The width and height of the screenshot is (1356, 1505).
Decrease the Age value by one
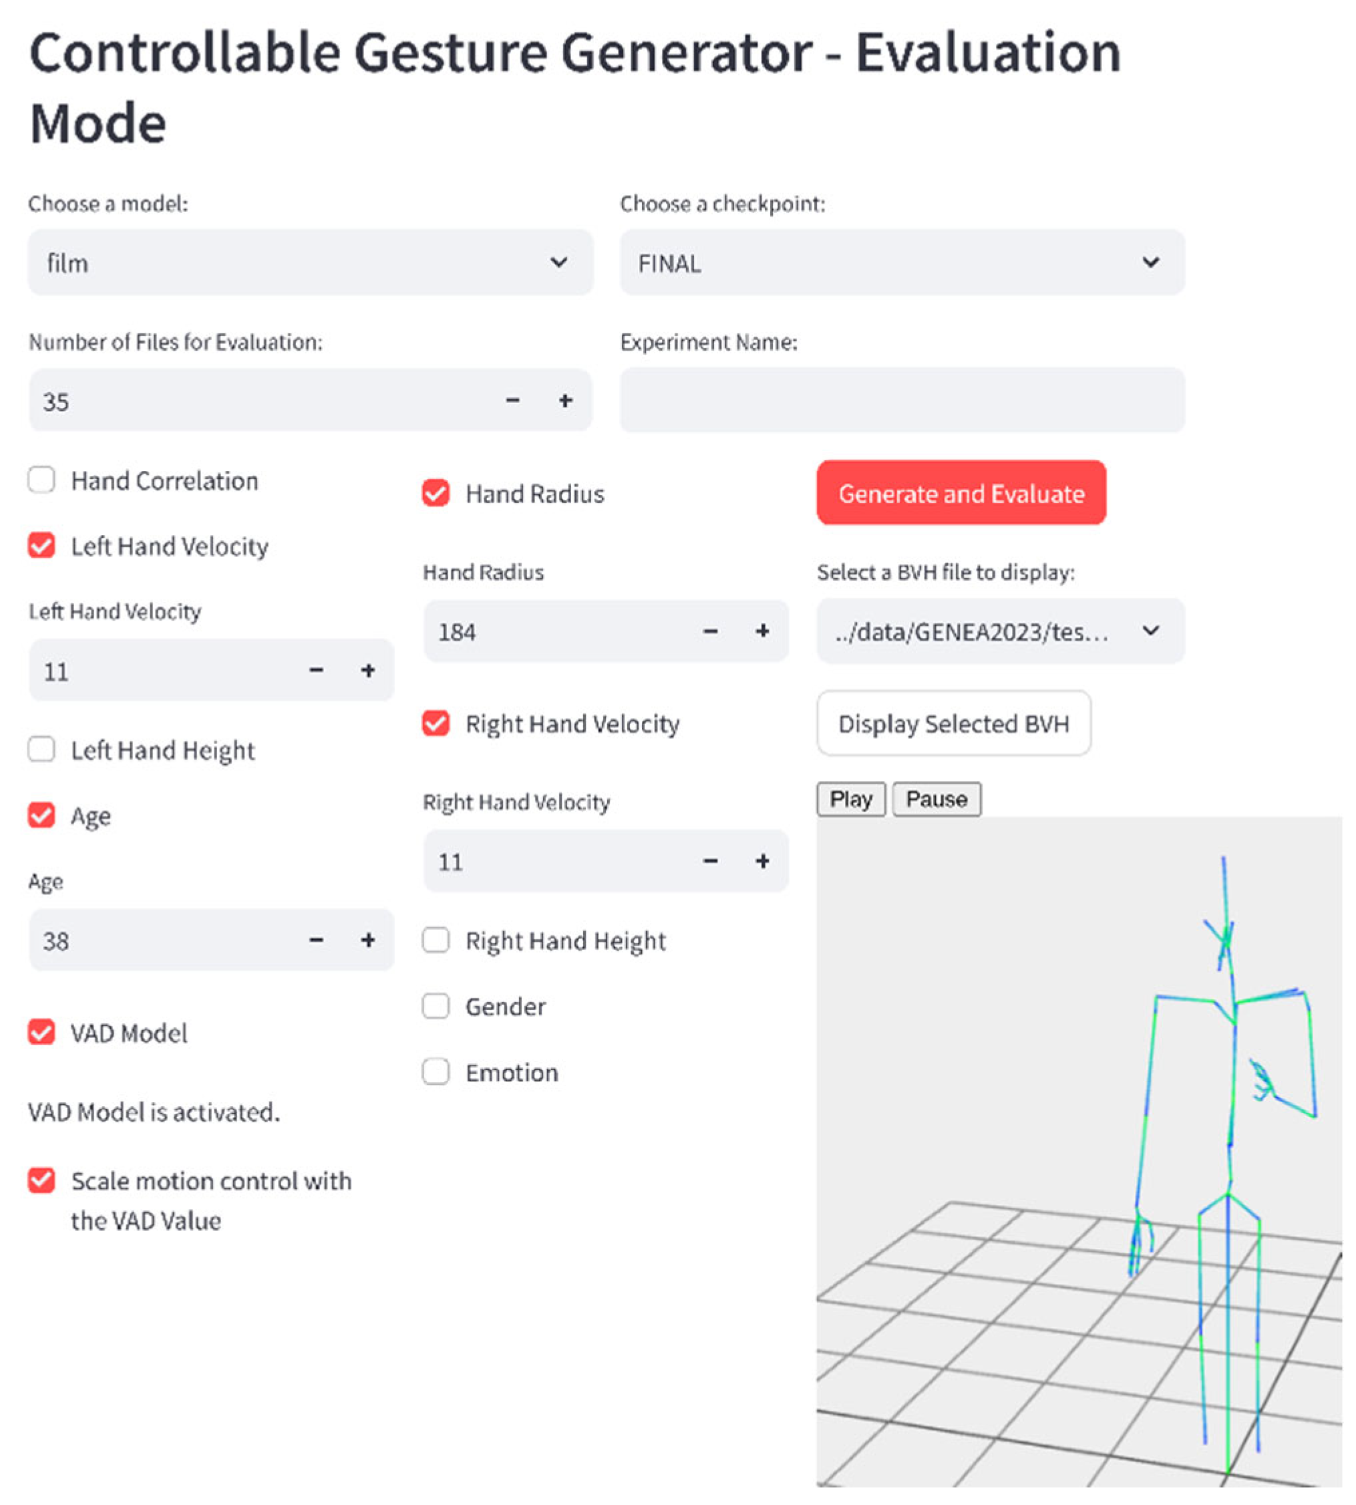317,941
